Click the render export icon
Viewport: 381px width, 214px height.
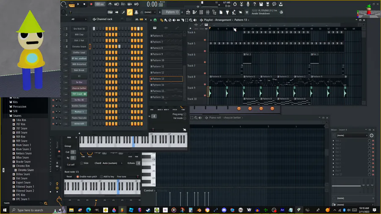[x=268, y=4]
